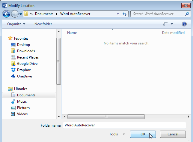Sort by the Name column header
This screenshot has height=142, width=193.
pyautogui.click(x=72, y=33)
